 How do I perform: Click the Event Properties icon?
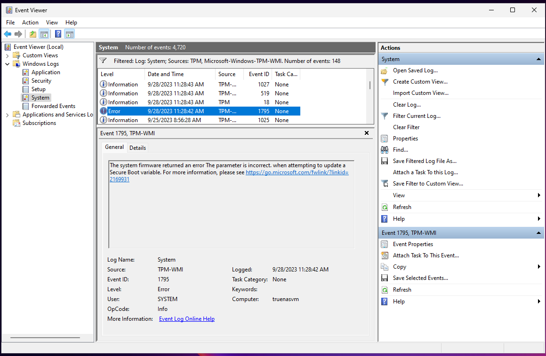(385, 244)
